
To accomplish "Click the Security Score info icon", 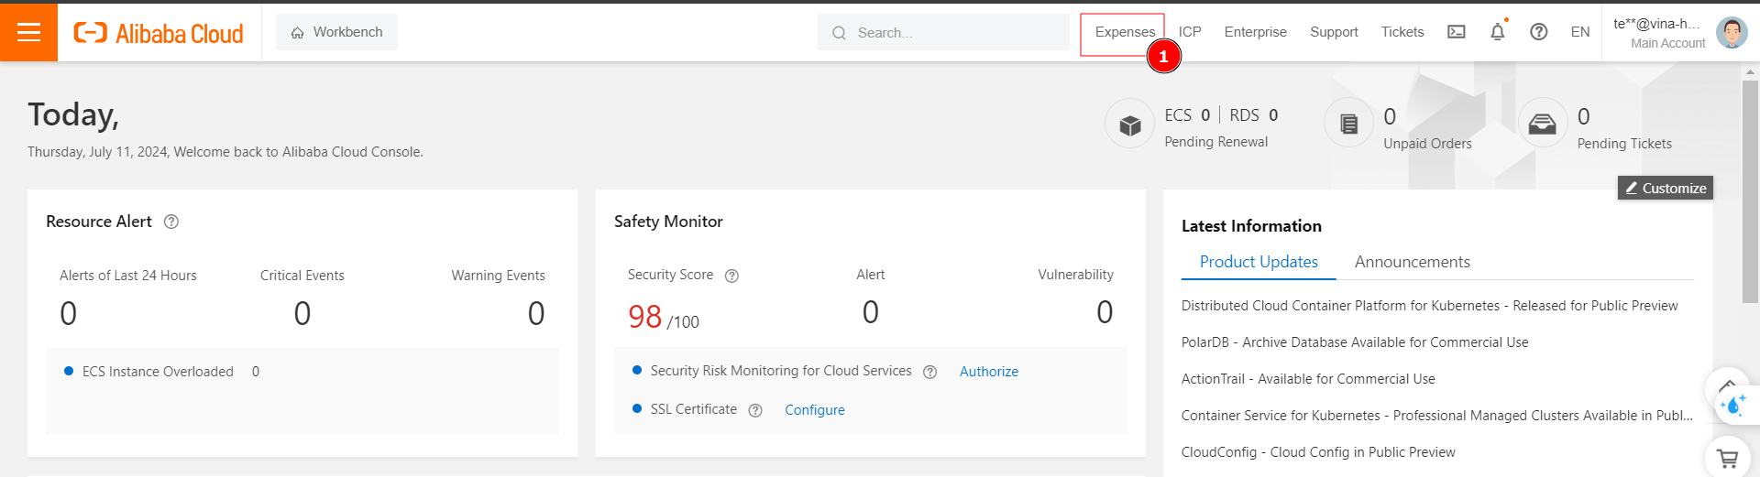I will click(731, 276).
